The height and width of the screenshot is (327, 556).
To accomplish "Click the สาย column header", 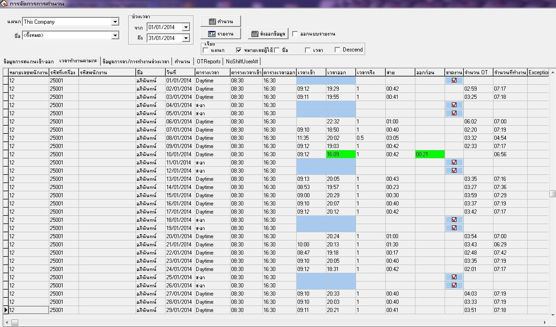I will [x=400, y=72].
